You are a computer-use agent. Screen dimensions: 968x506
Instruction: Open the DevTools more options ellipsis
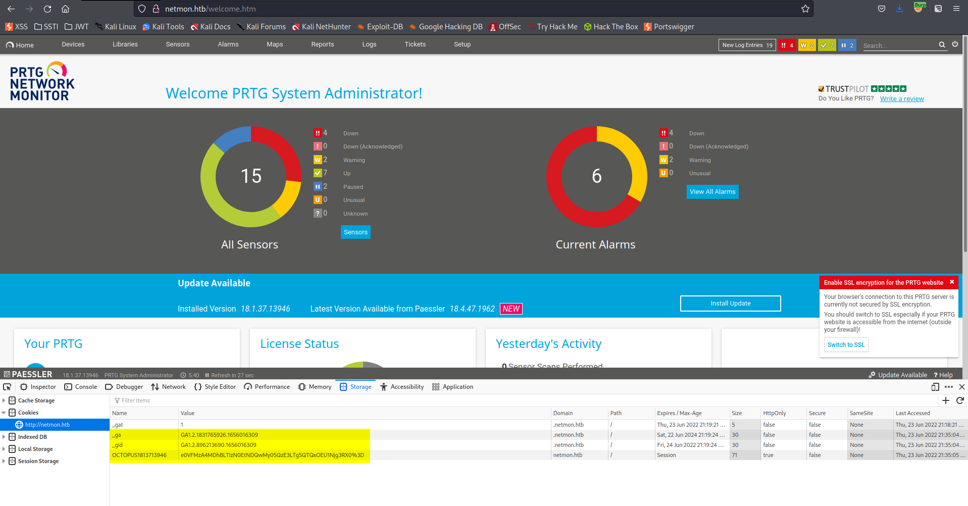[949, 387]
